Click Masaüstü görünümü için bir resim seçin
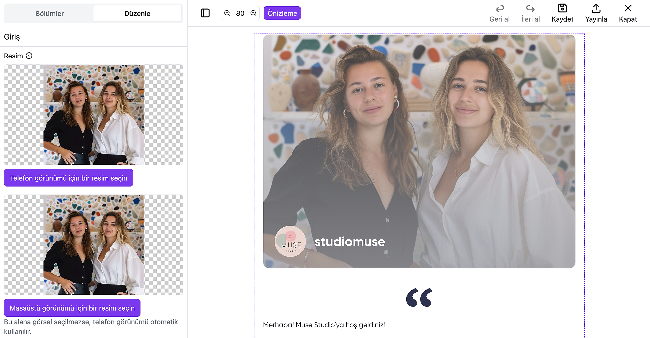Image resolution: width=650 pixels, height=338 pixels. [x=72, y=308]
